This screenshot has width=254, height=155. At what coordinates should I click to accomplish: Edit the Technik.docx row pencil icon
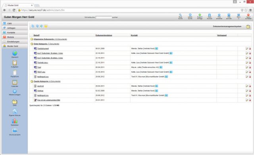click(246, 63)
